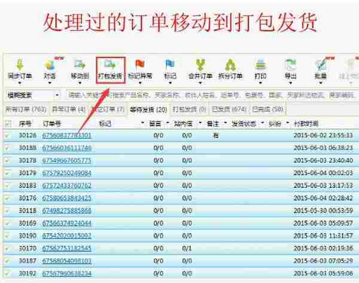Toggle checkbox for order row 30126
Screen dimensions: 359x283
[x=7, y=135]
